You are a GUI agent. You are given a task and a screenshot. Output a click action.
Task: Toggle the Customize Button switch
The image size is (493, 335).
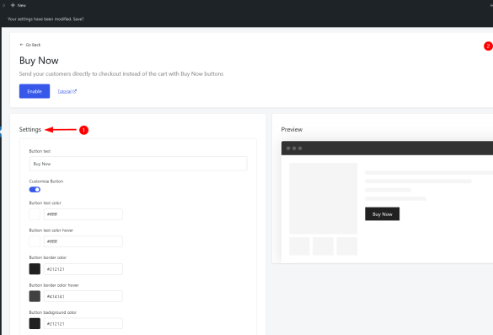pos(35,190)
